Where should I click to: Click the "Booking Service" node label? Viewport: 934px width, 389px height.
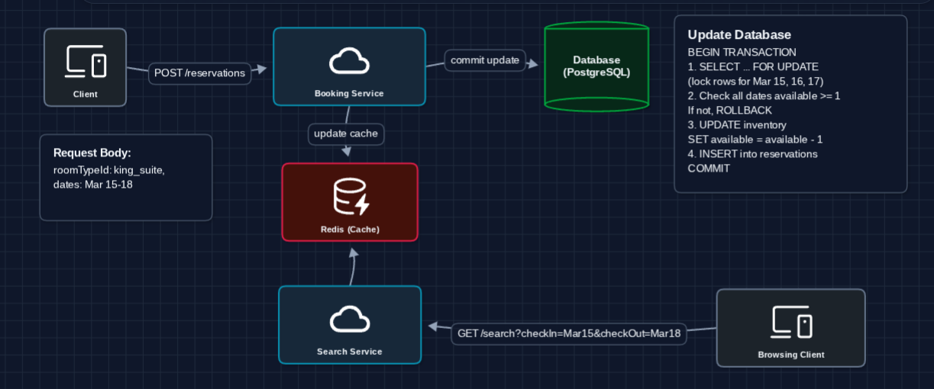(349, 94)
